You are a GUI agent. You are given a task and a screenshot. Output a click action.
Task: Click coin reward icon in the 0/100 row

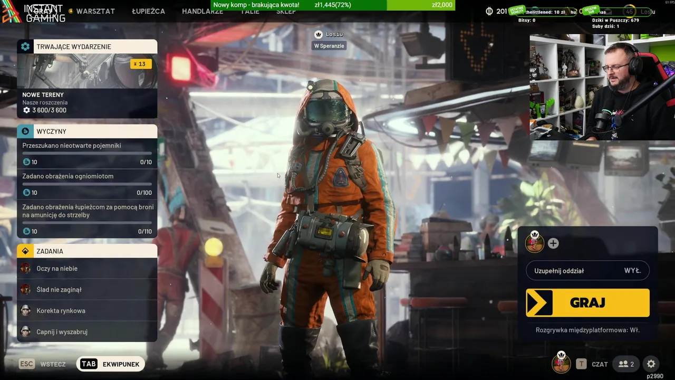(26, 193)
